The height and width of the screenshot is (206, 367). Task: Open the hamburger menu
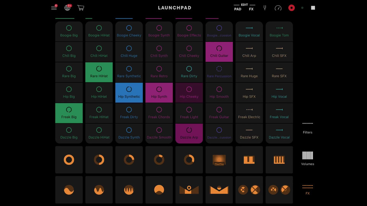[54, 8]
